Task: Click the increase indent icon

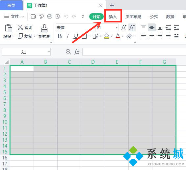Action: pos(176,27)
